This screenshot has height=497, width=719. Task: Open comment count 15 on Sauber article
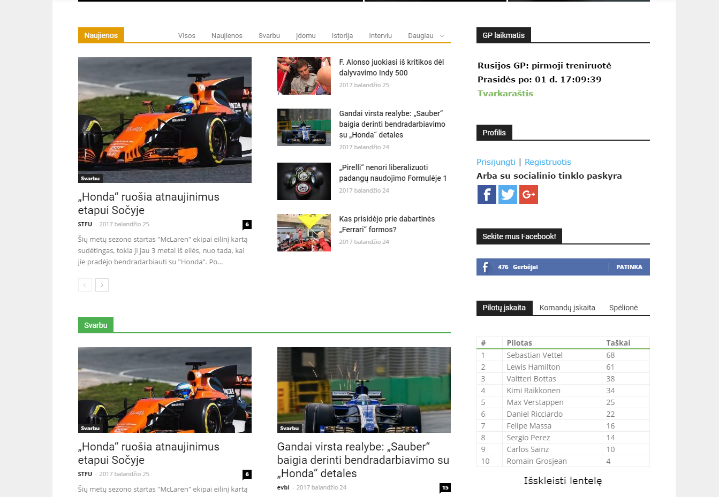click(445, 487)
